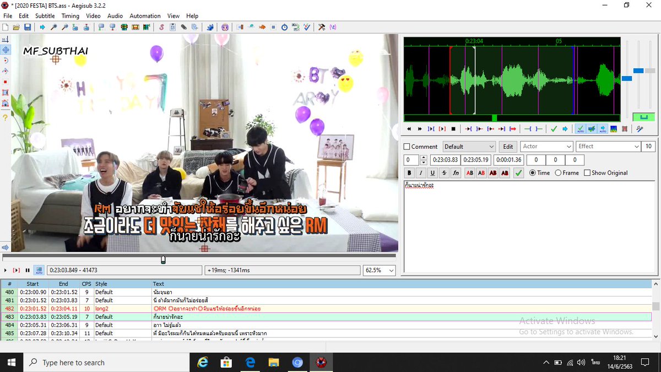Open subtitles with the folder icon
The width and height of the screenshot is (661, 372).
[17, 27]
